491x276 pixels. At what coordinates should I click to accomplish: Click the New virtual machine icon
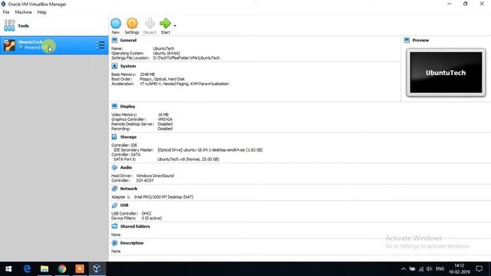click(x=116, y=24)
